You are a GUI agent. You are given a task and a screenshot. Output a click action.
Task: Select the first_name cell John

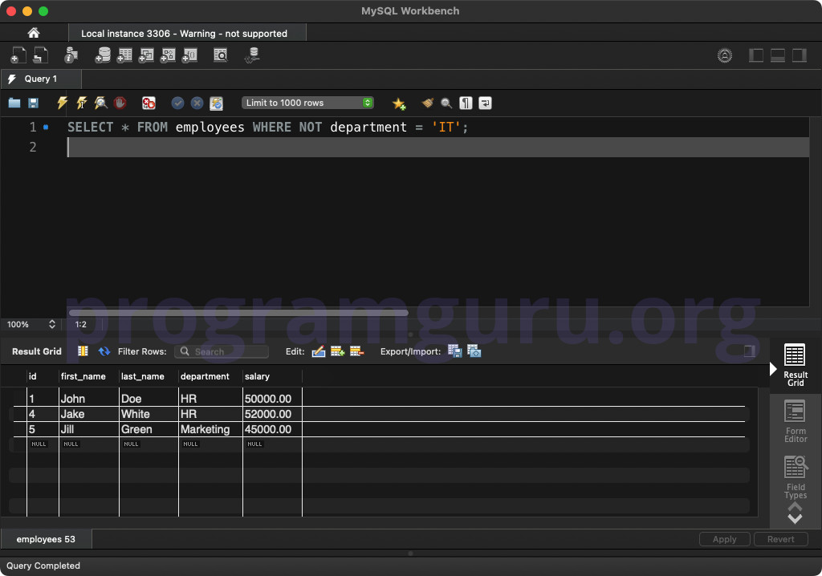tap(88, 399)
